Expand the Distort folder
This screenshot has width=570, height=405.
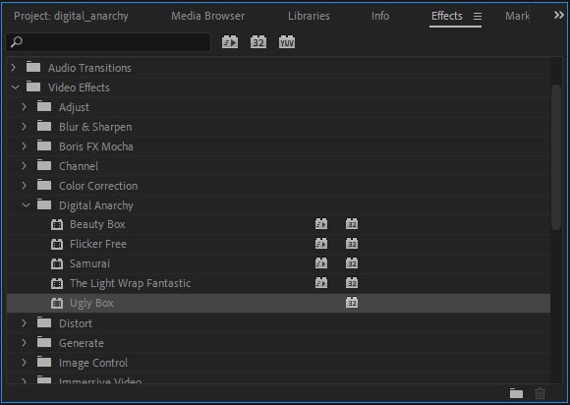(24, 322)
